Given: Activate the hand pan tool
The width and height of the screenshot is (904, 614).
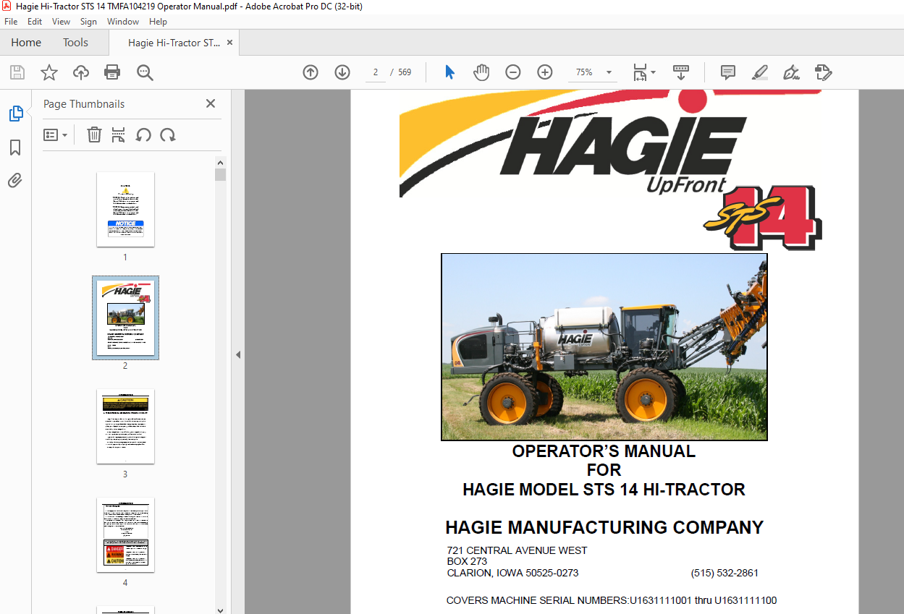Looking at the screenshot, I should [481, 72].
